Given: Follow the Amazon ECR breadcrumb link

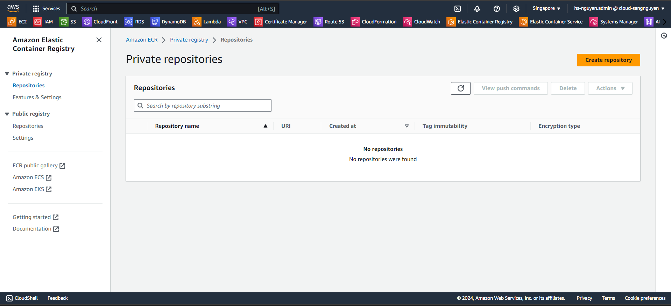Looking at the screenshot, I should point(142,40).
